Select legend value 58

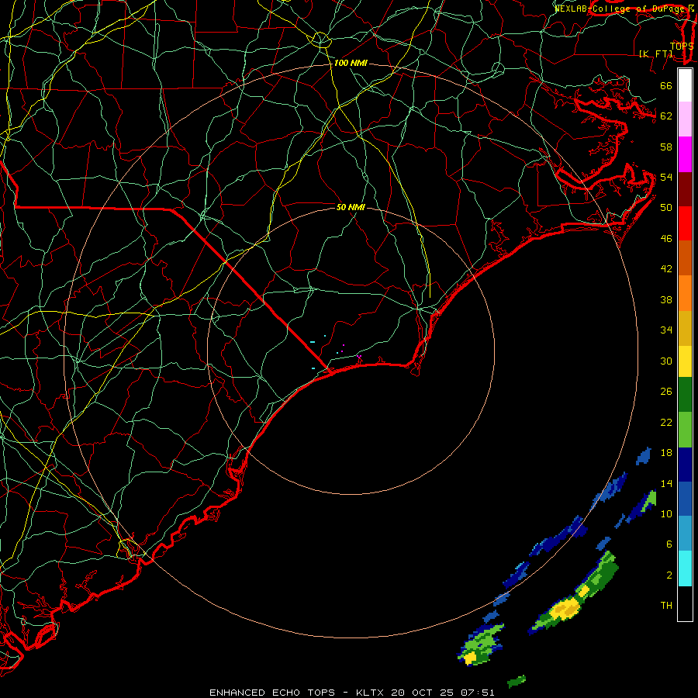(666, 147)
